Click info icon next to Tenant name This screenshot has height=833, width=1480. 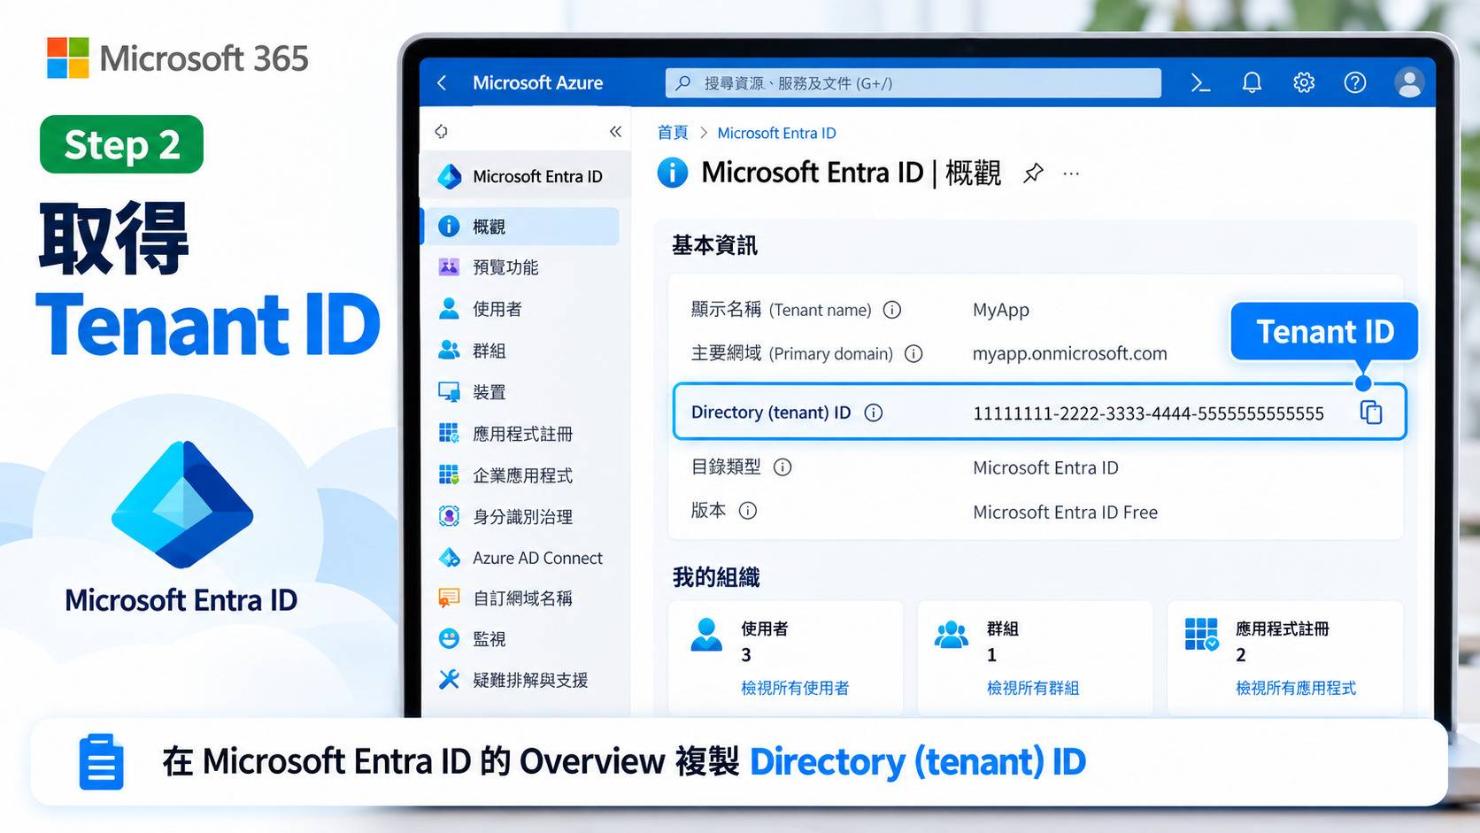coord(892,310)
